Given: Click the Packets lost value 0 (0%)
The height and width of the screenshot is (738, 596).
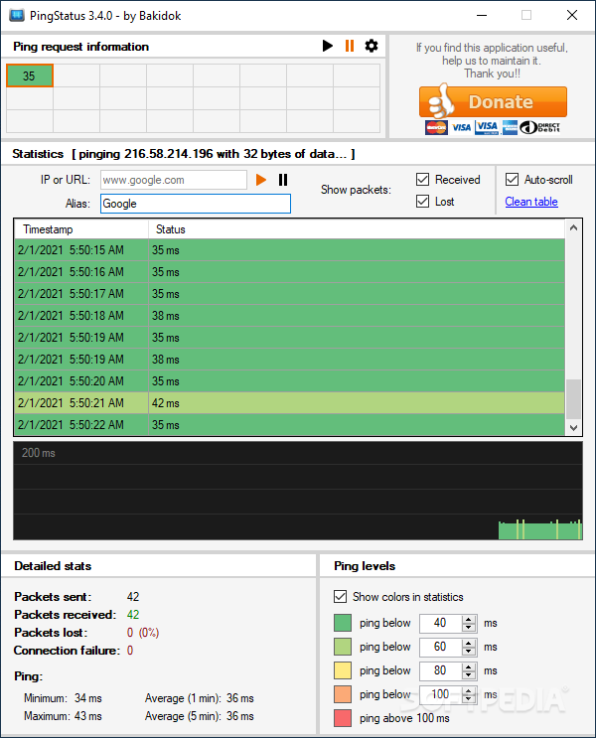Looking at the screenshot, I should point(143,633).
